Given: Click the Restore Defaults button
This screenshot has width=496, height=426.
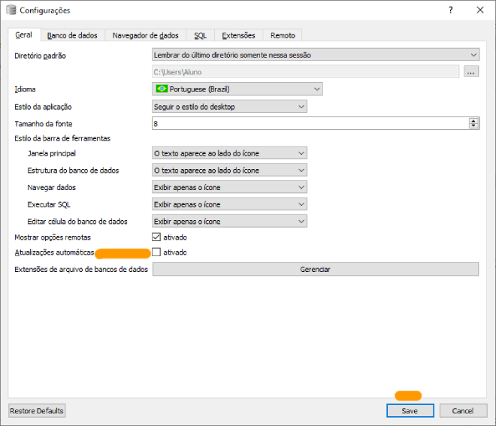Looking at the screenshot, I should click(x=37, y=411).
